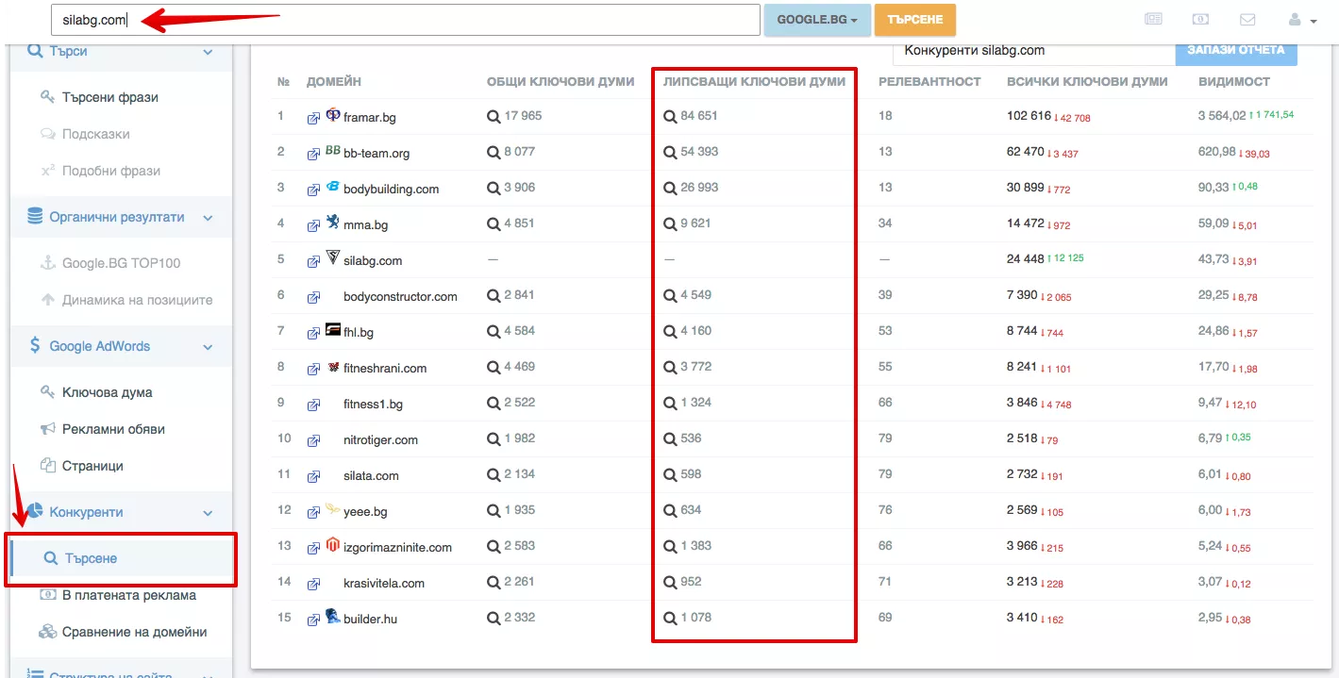Click magnifier icon next to 17 965 common keywords
The height and width of the screenshot is (678, 1339).
[494, 116]
